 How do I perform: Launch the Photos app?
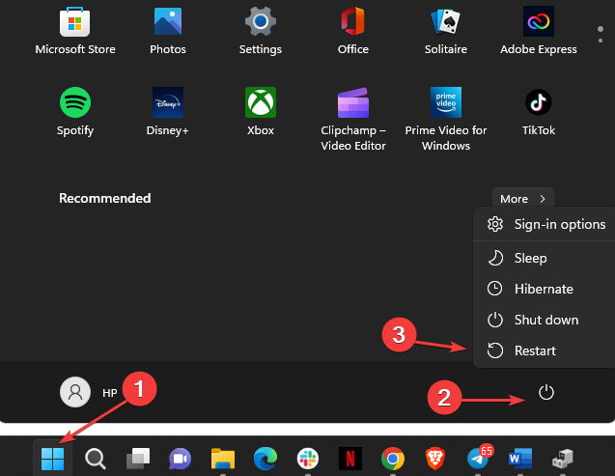click(x=167, y=30)
